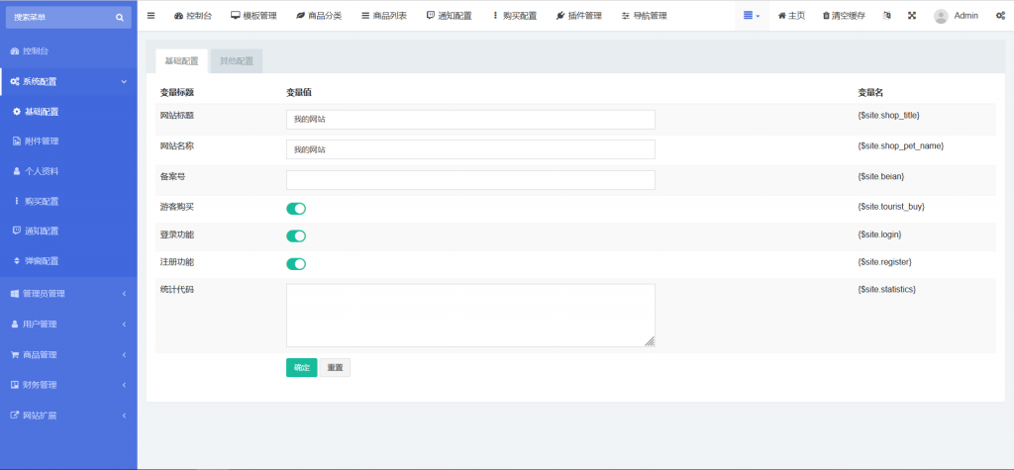The width and height of the screenshot is (1014, 470).
Task: Toggle the 登录功能 switch
Action: tap(296, 235)
